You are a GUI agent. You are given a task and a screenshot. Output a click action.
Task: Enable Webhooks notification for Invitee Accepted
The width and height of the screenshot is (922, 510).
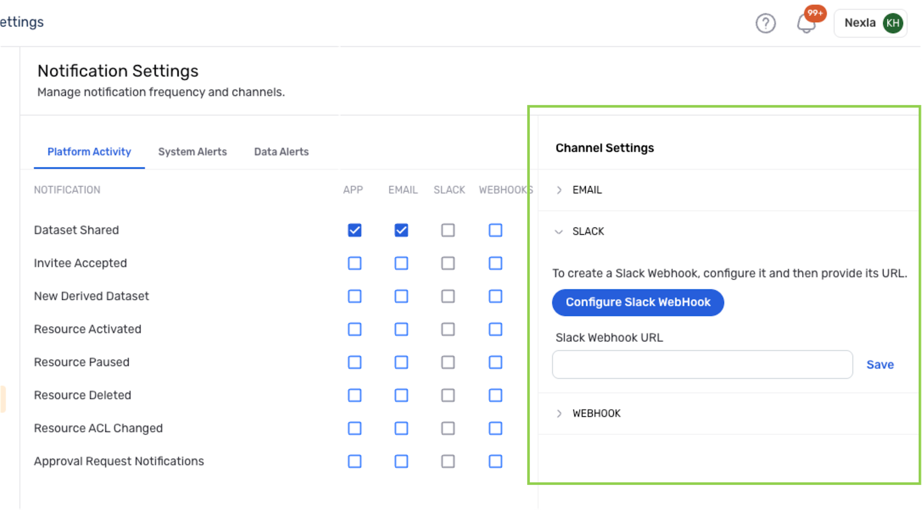[496, 263]
